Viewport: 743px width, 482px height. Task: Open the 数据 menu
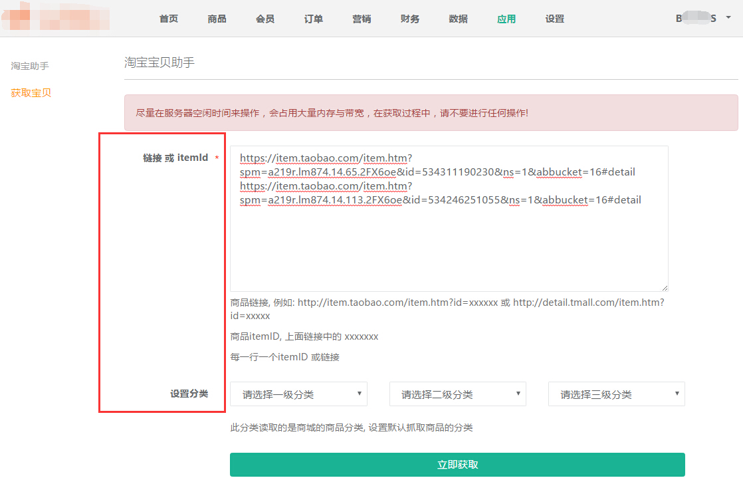click(x=458, y=19)
